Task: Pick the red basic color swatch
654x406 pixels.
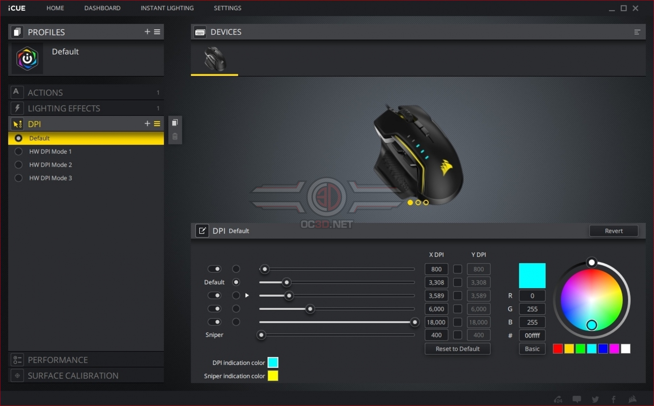Action: [558, 349]
